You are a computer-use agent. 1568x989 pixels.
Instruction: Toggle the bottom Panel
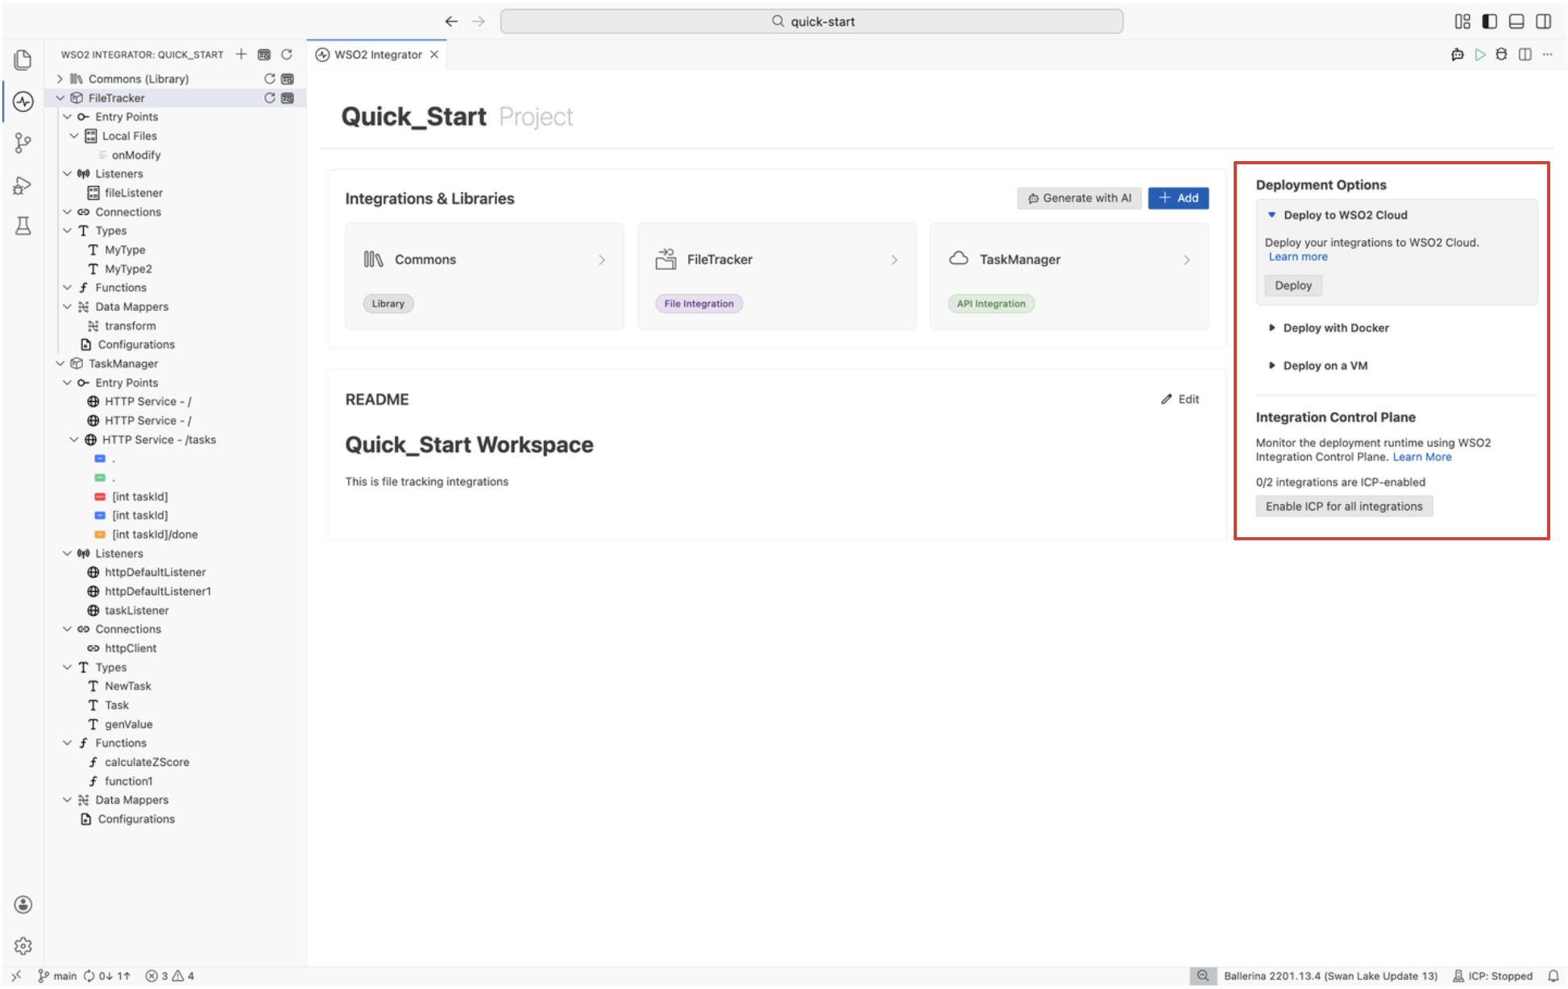1516,22
